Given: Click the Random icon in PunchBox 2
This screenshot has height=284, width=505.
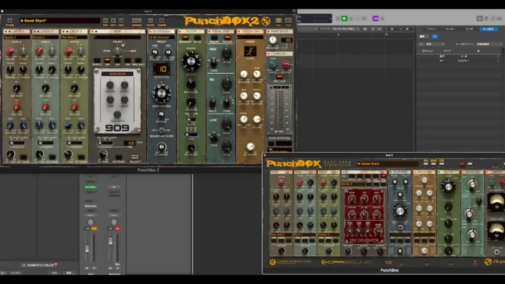Looking at the screenshot, I should [162, 21].
